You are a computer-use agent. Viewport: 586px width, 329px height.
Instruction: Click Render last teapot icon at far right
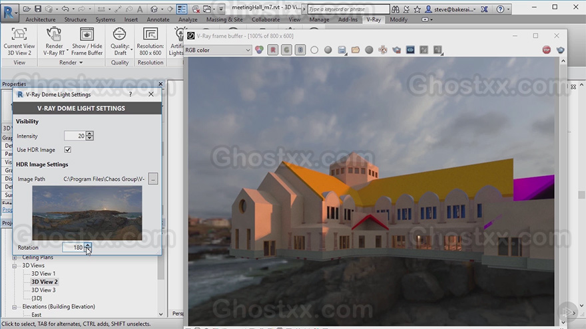tap(560, 50)
